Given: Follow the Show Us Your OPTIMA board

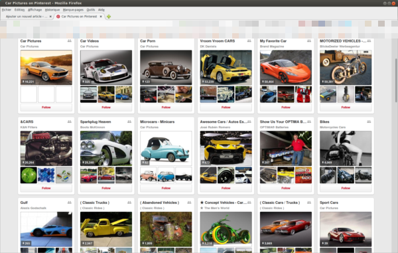Looking at the screenshot, I should coord(286,188).
